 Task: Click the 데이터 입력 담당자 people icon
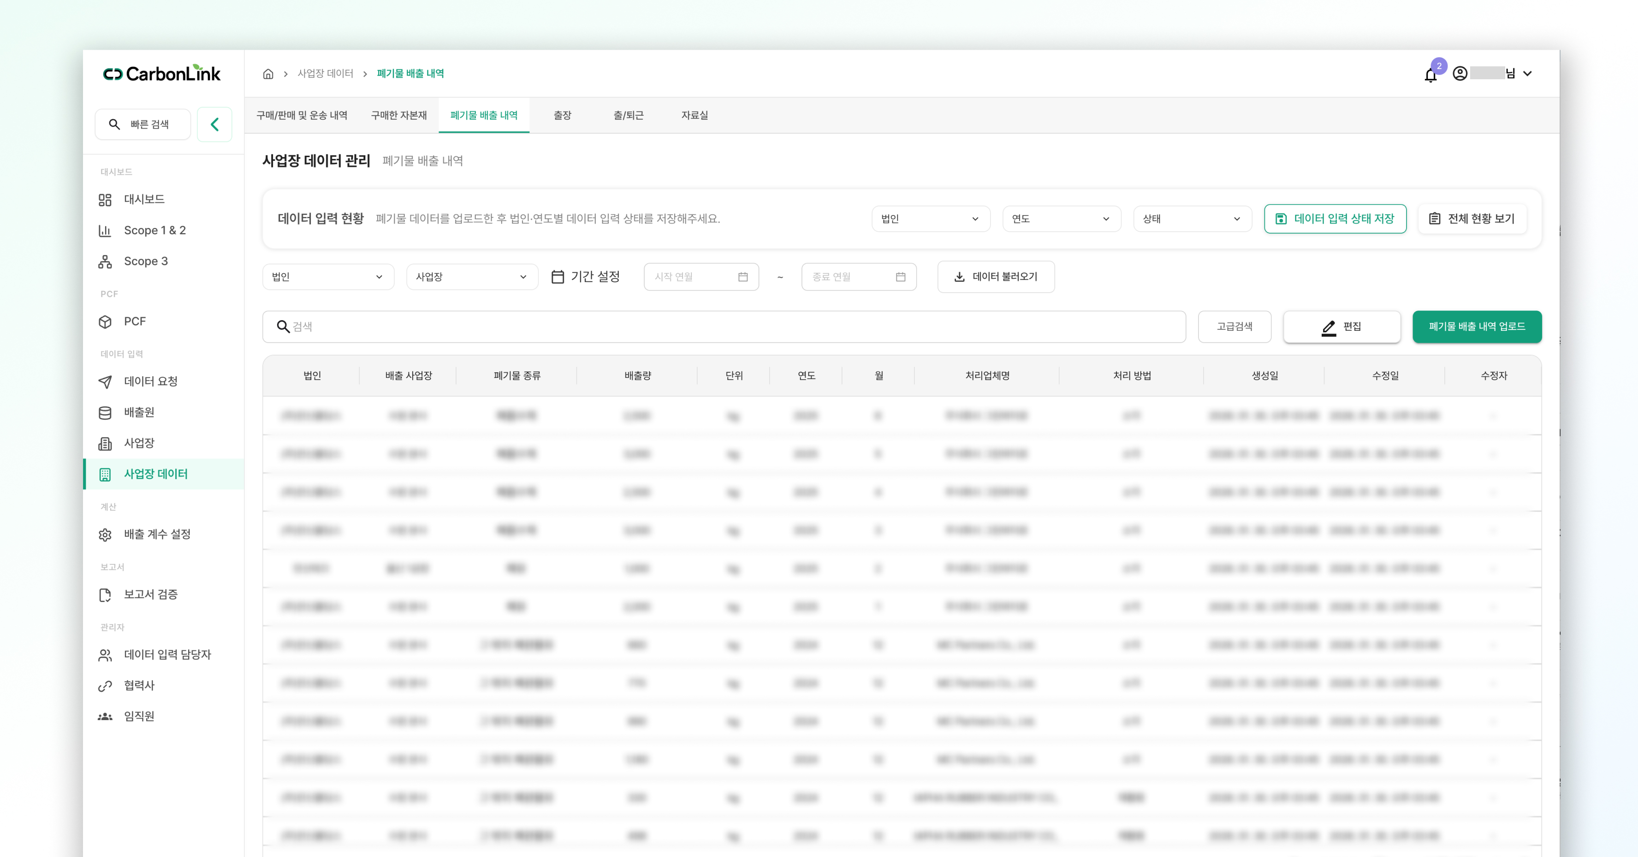(x=105, y=655)
